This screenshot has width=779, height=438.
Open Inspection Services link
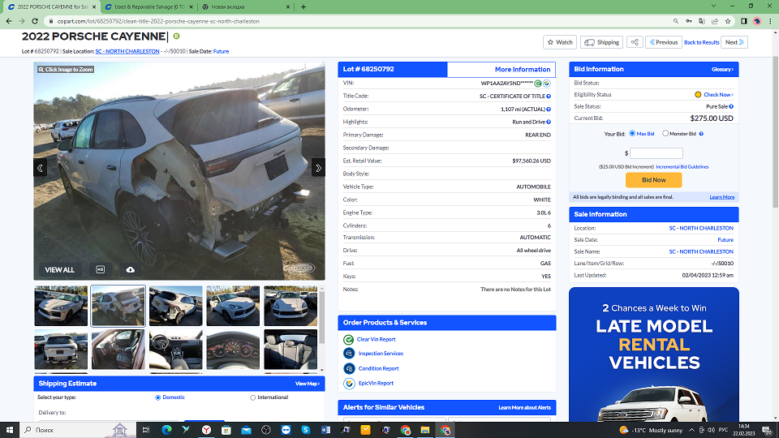point(381,354)
